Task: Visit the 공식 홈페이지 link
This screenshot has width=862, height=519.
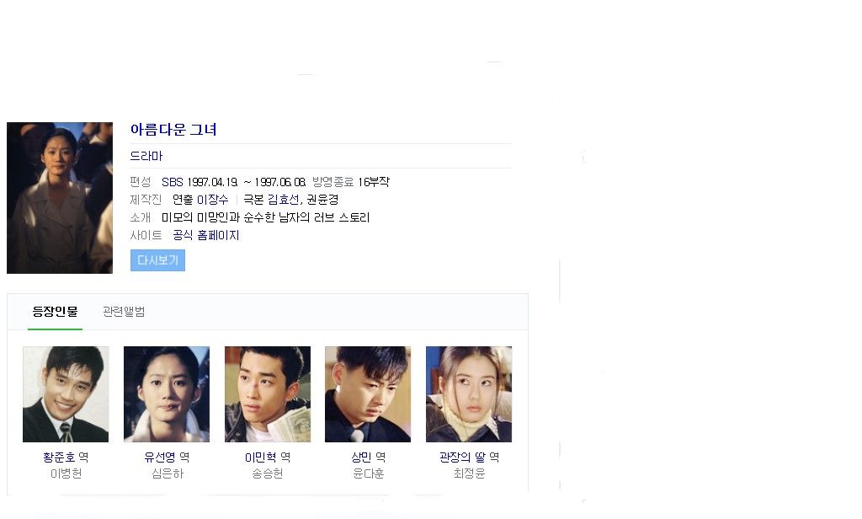Action: pos(205,236)
